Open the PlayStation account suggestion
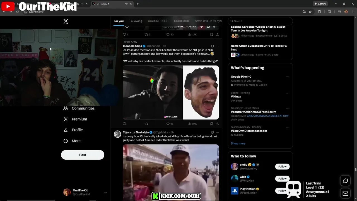 pos(251,191)
